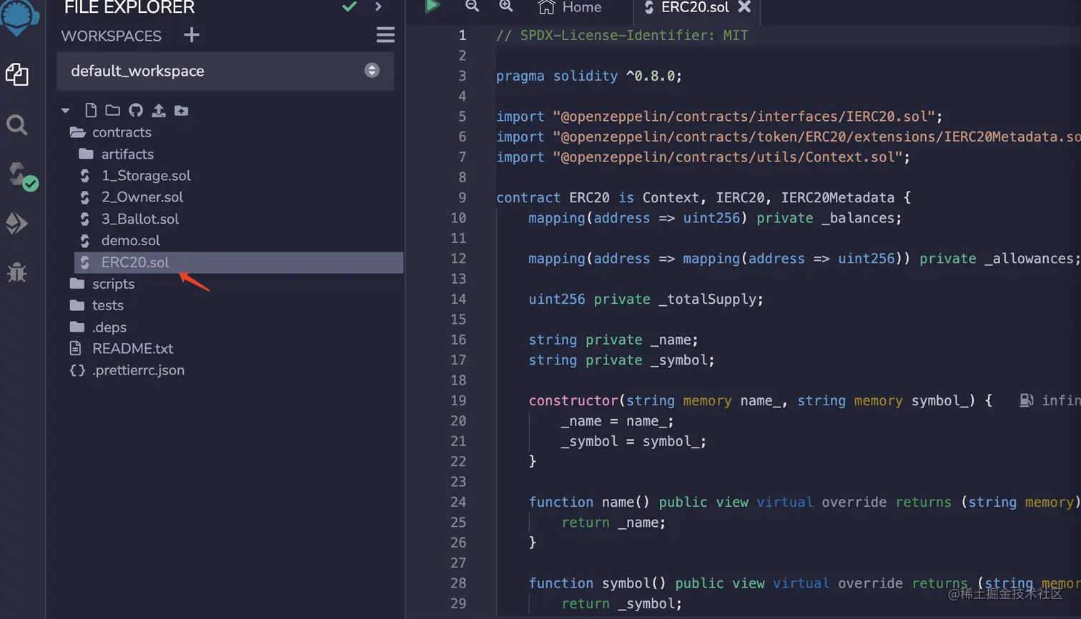Open the Debugger bug icon
1081x619 pixels.
[x=16, y=272]
